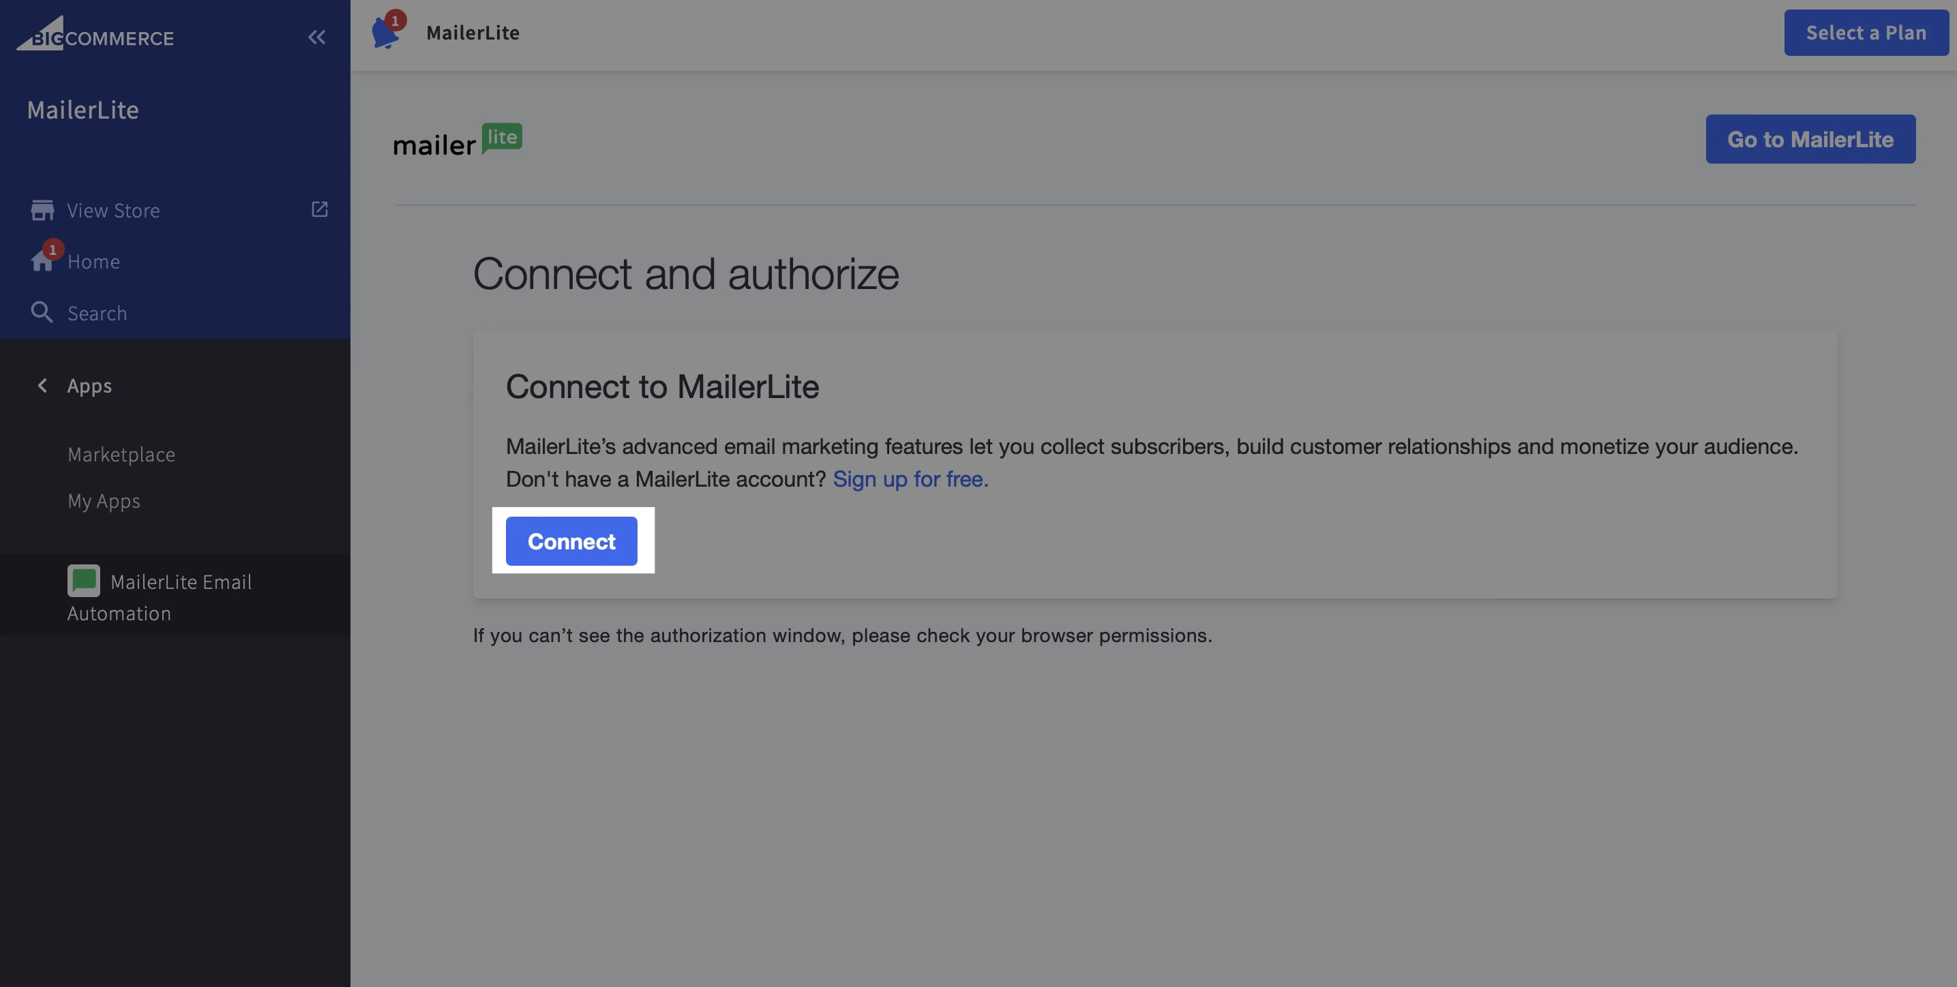Open the Marketplace menu item
The image size is (1957, 987).
coord(121,454)
